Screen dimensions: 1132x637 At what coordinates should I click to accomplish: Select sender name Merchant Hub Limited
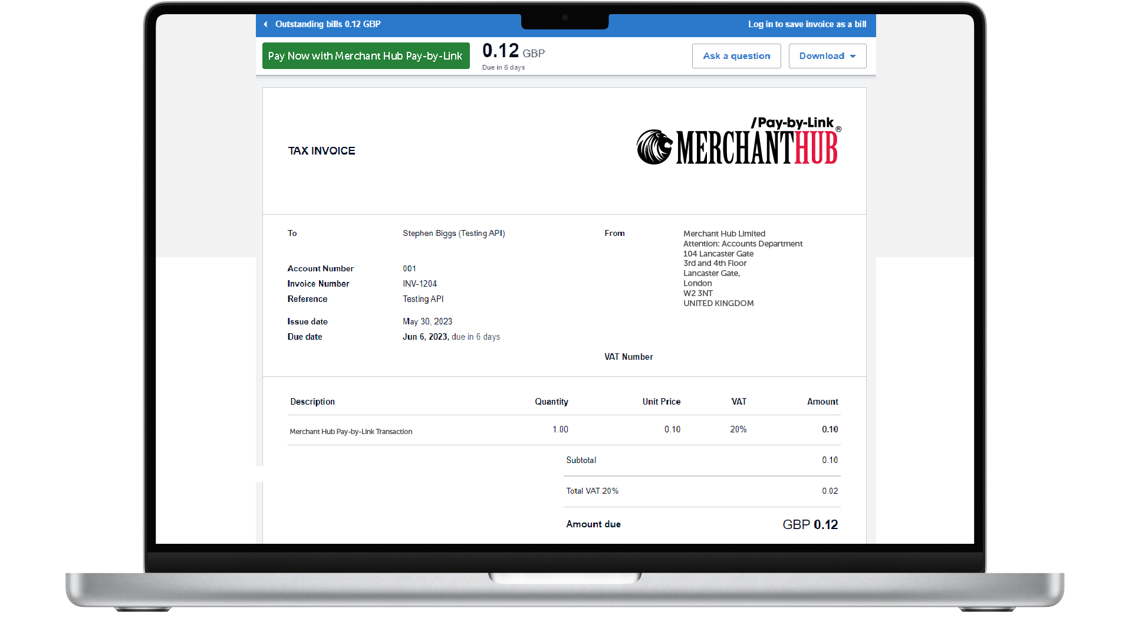(x=724, y=234)
